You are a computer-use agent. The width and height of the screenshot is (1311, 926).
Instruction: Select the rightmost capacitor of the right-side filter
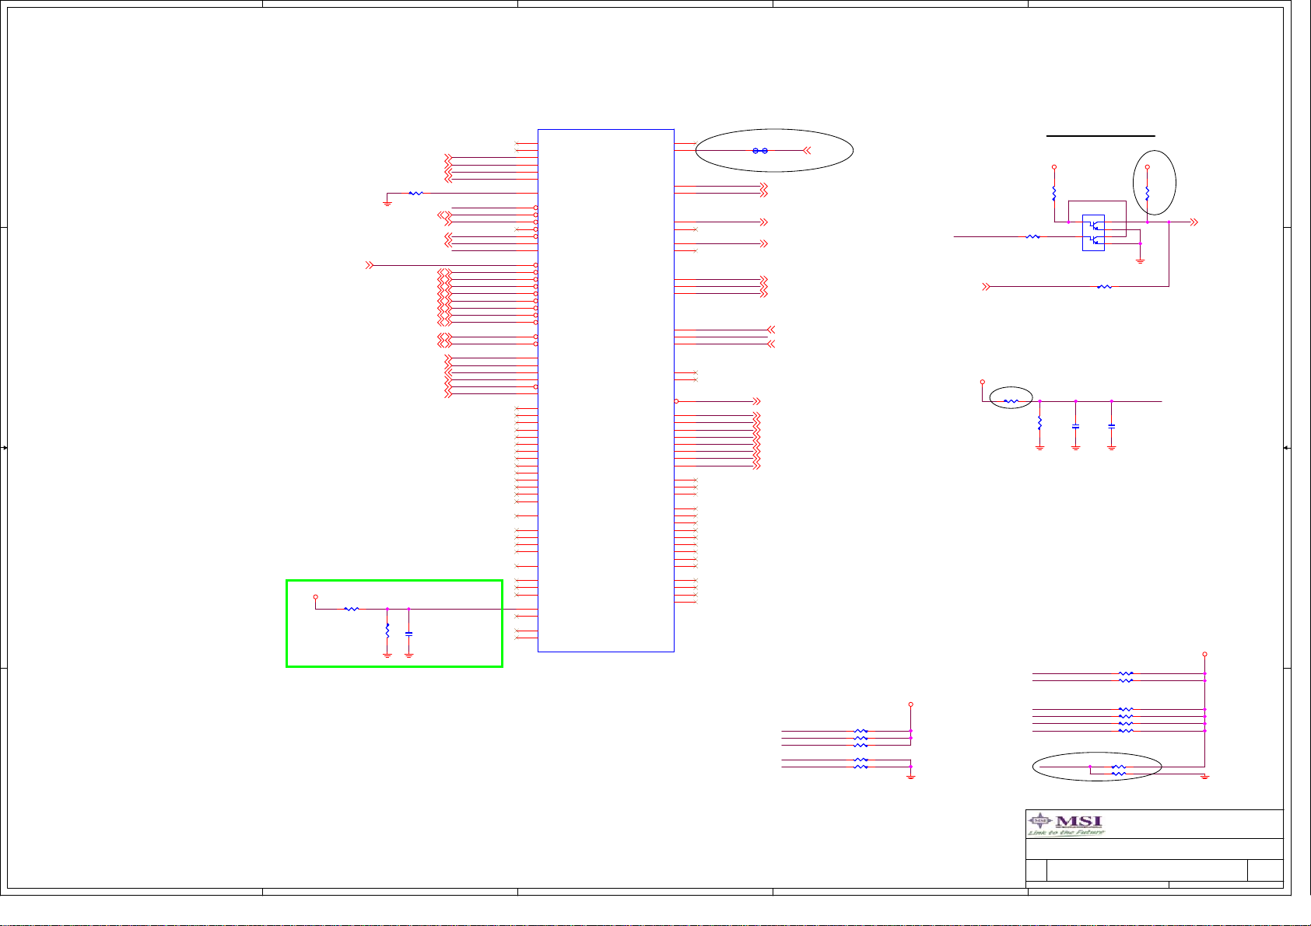click(1112, 427)
